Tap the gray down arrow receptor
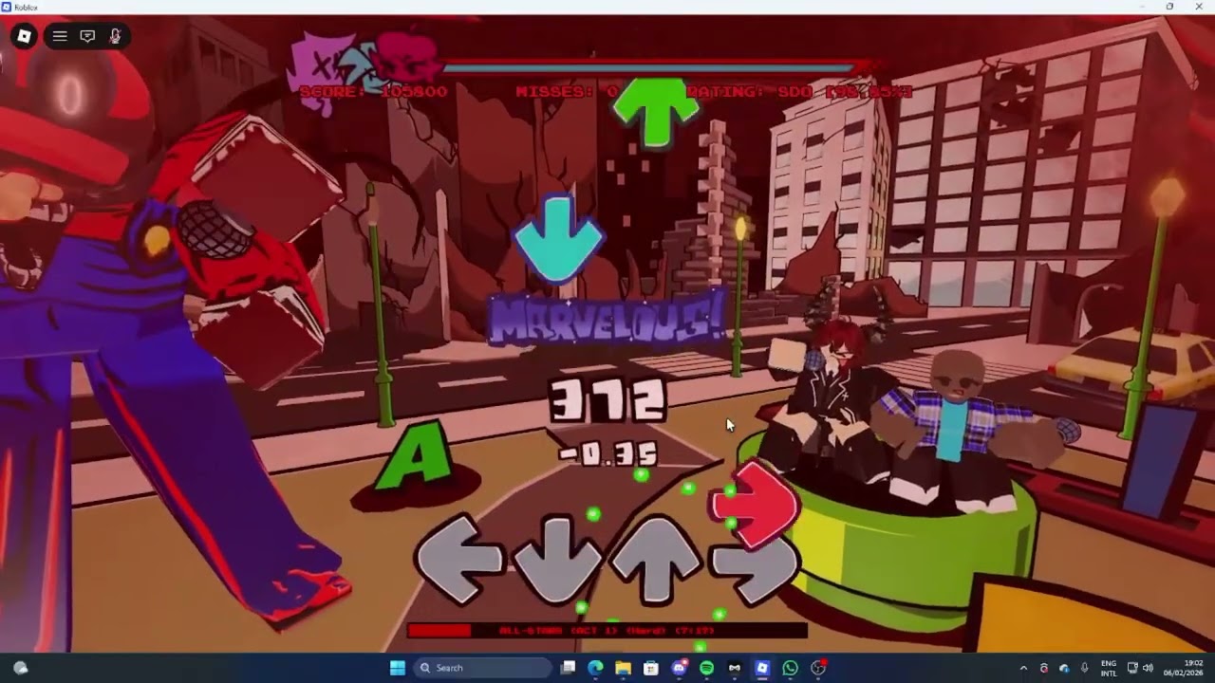The height and width of the screenshot is (683, 1215). pos(558,562)
